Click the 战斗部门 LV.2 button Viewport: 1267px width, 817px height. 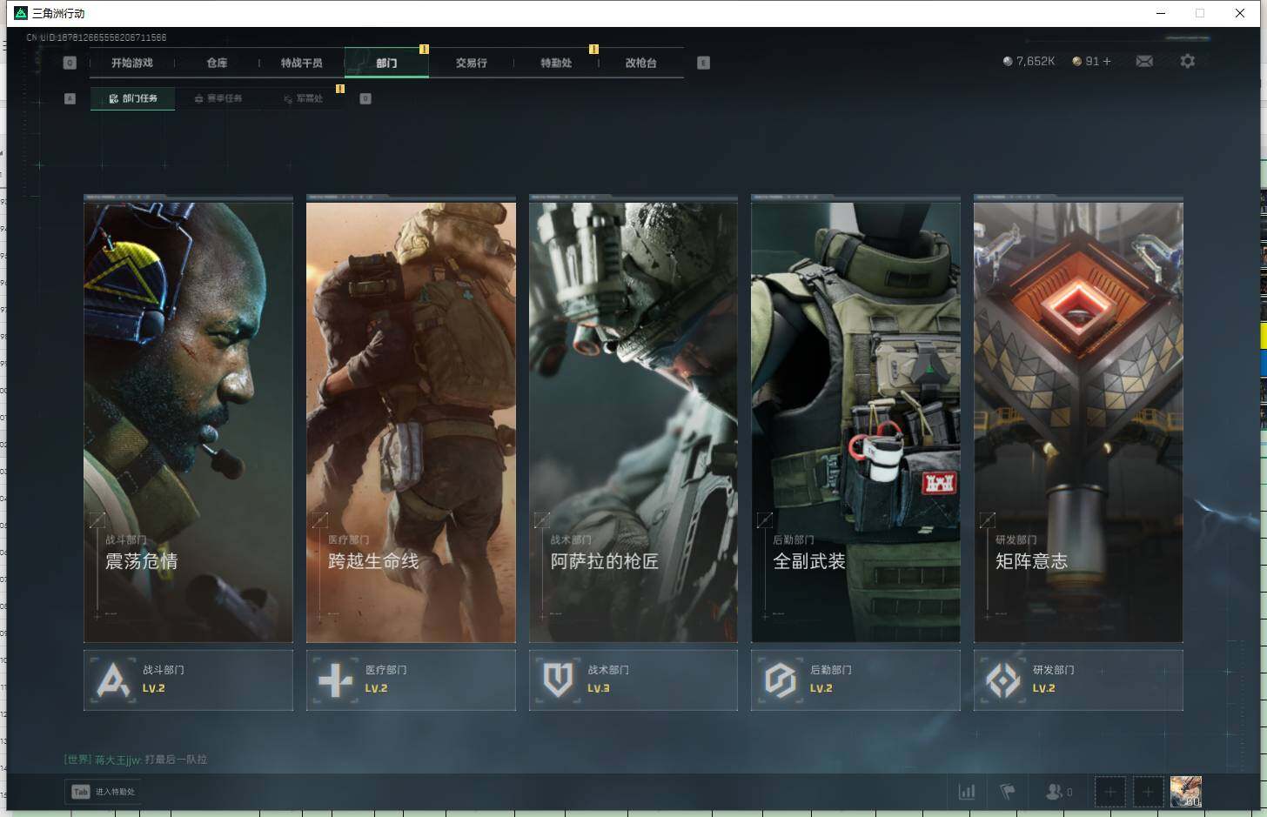tap(188, 680)
